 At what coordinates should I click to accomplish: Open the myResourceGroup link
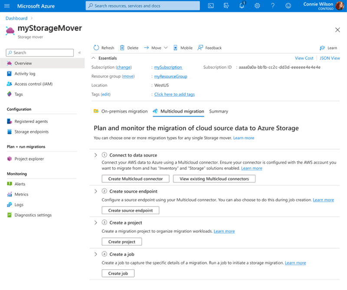pos(170,77)
